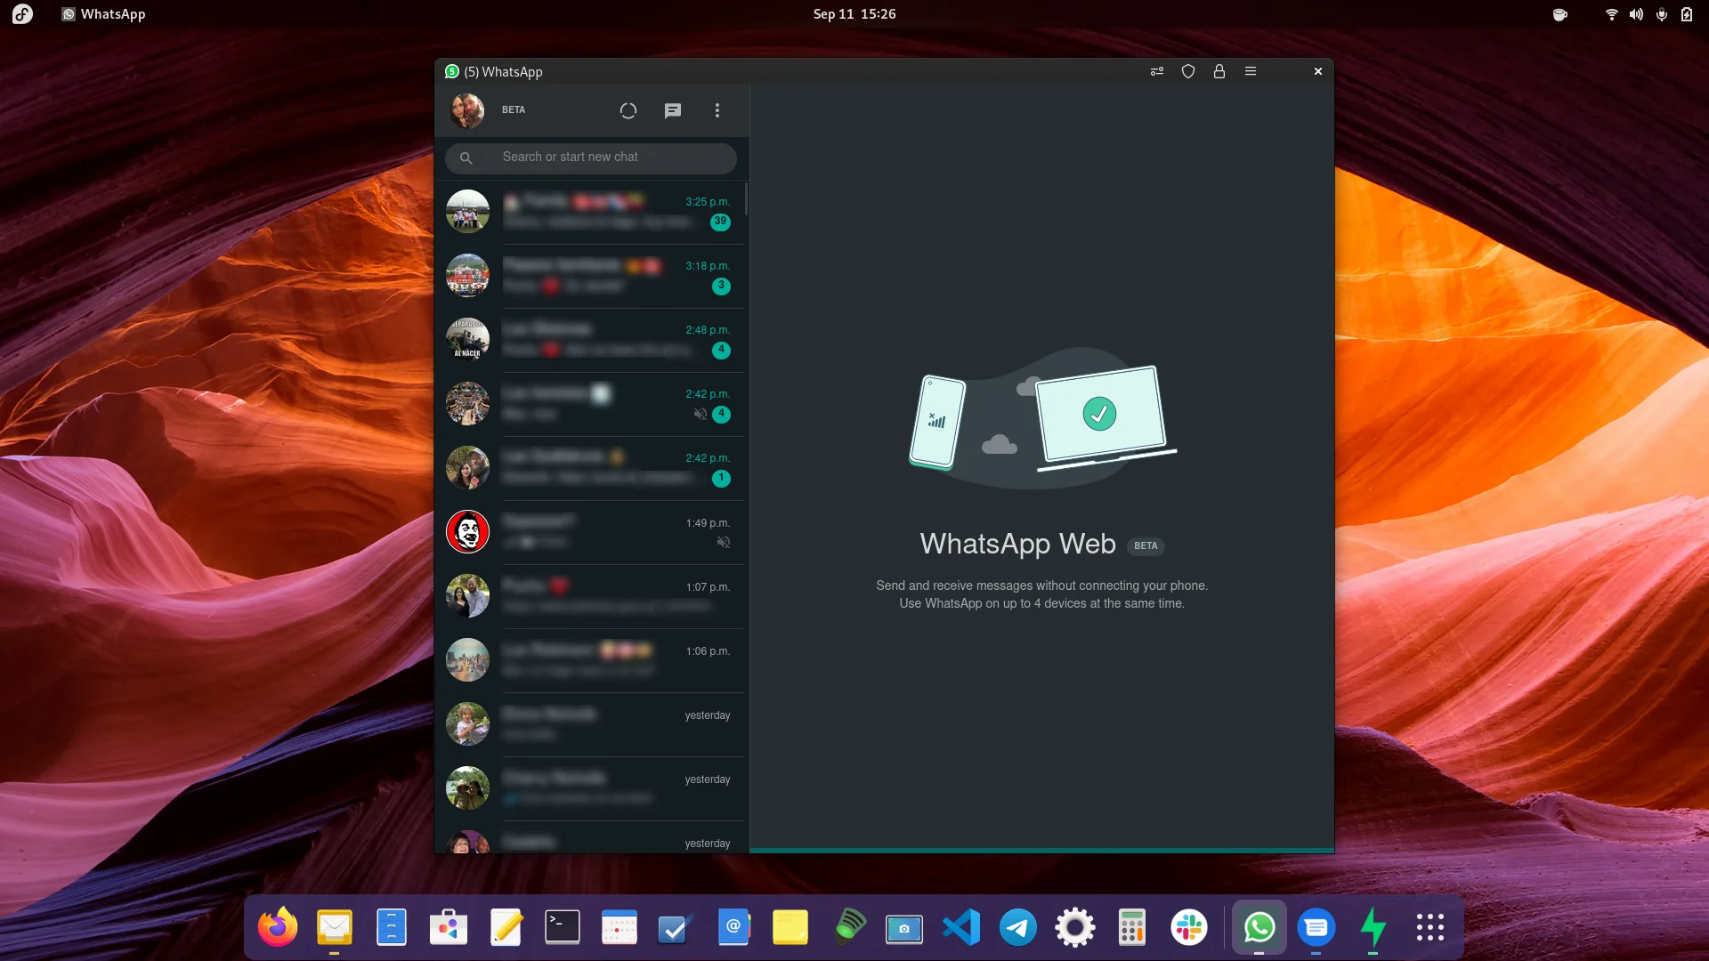
Task: Click the muted icon on the 1:49 p.m. chat
Action: [724, 542]
